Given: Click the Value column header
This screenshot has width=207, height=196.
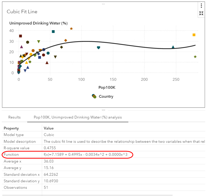Looking at the screenshot, I should coord(49,128).
